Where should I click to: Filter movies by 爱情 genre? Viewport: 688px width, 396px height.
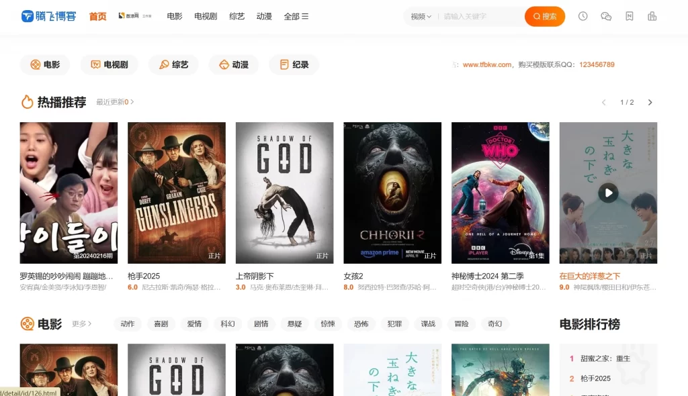coord(194,324)
